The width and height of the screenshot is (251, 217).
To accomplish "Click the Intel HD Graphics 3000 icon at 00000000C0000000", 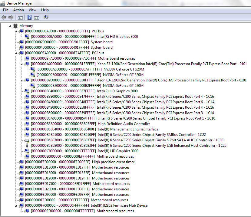I will [27, 151].
